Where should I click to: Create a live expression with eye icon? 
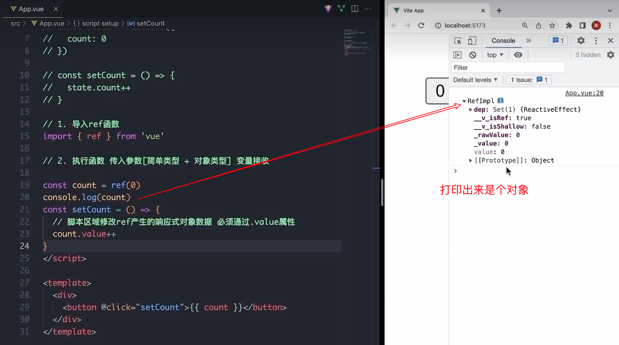(x=518, y=55)
